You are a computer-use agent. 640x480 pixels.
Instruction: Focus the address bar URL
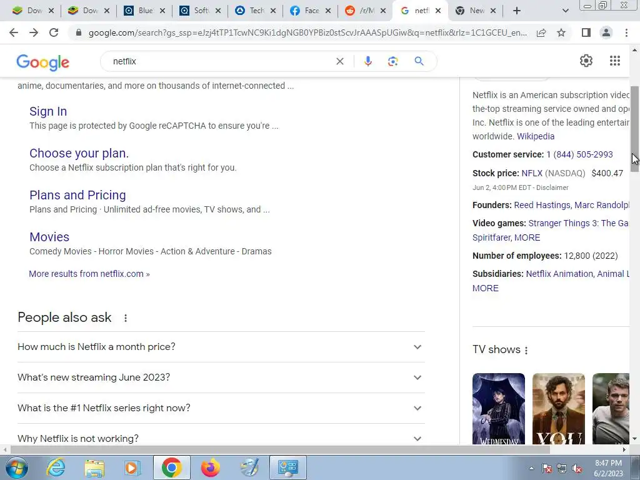[307, 32]
